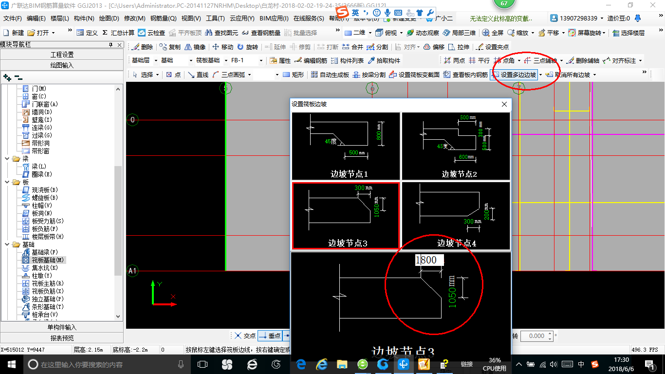
Task: Open the 楼层(L) menu
Action: [x=60, y=19]
